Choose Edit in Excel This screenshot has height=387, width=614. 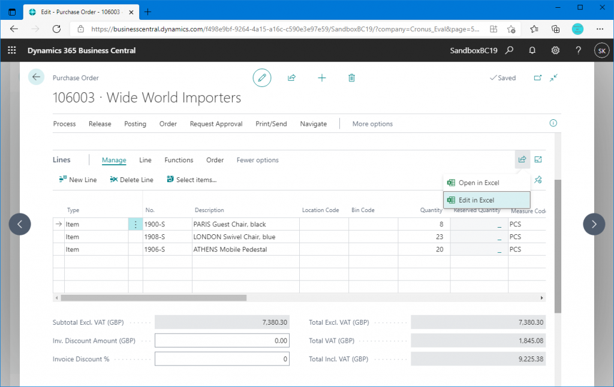tap(487, 200)
